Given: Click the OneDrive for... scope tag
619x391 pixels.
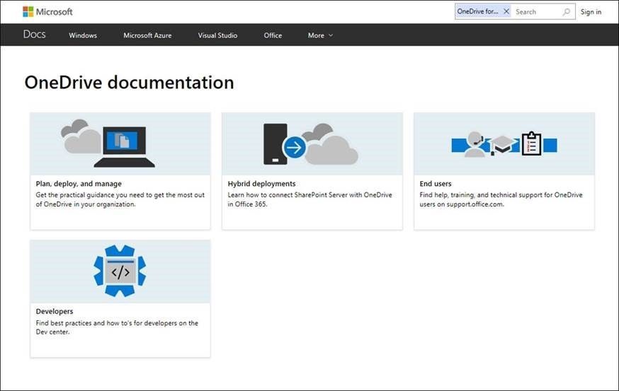Looking at the screenshot, I should 478,12.
